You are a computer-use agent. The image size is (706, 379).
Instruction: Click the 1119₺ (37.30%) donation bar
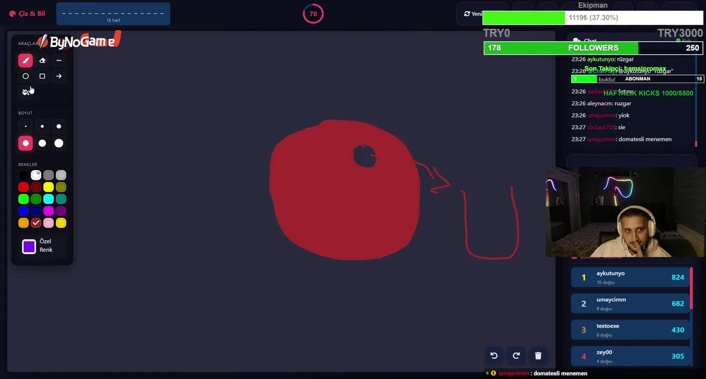[x=593, y=17]
